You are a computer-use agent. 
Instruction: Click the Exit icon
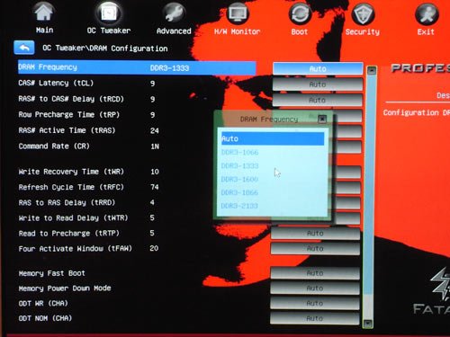426,13
